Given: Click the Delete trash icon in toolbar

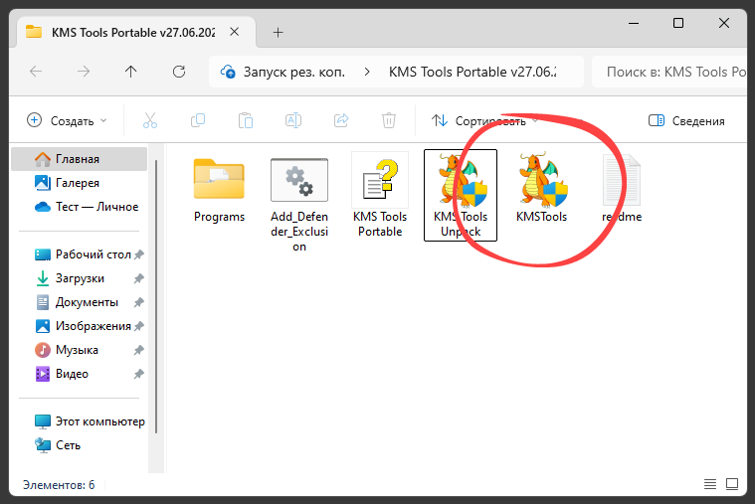Looking at the screenshot, I should click(389, 120).
